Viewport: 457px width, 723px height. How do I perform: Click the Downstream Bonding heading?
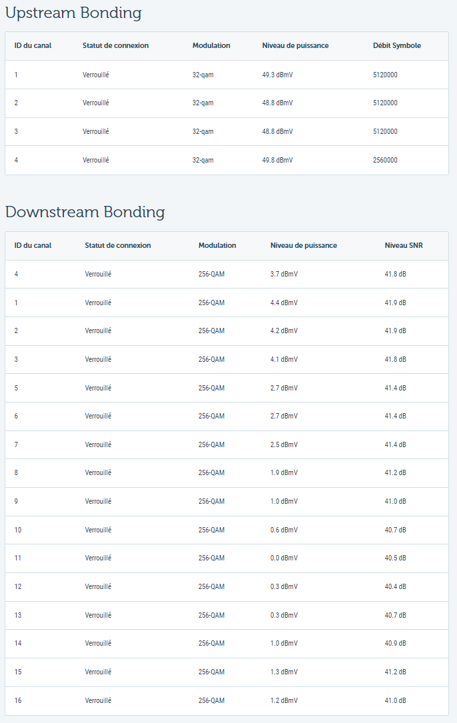coord(85,212)
